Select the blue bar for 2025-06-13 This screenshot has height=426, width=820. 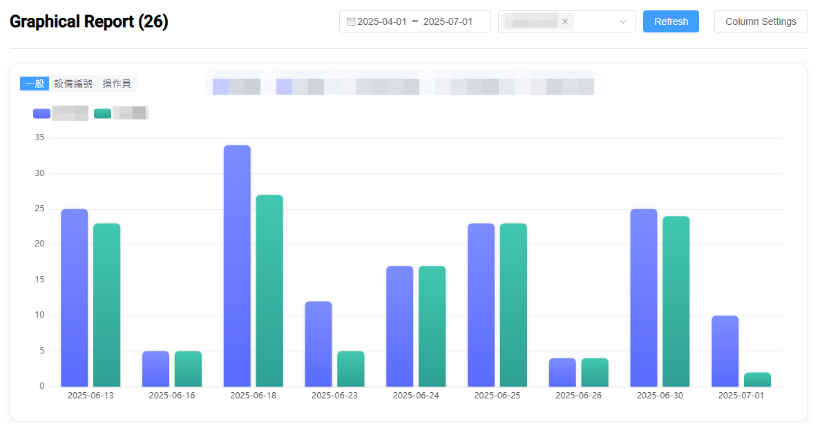click(x=75, y=297)
